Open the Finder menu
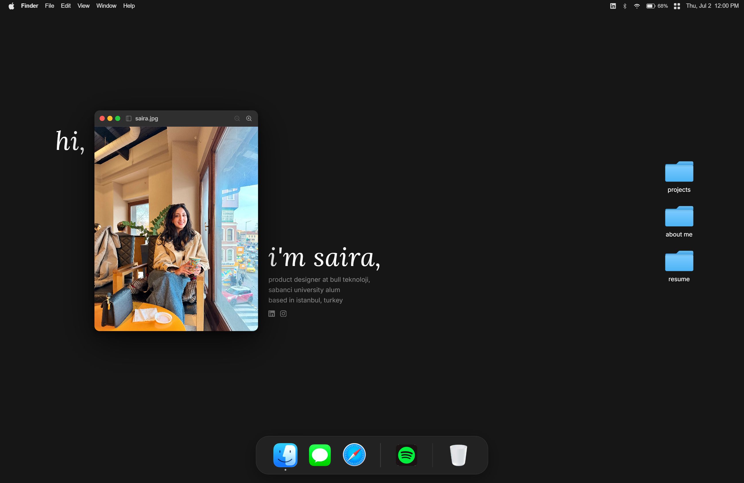Viewport: 744px width, 483px height. tap(29, 6)
